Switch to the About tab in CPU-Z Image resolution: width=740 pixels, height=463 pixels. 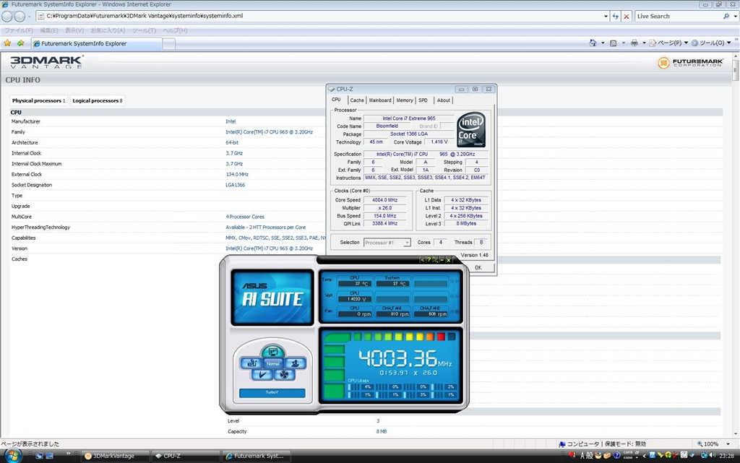point(443,100)
